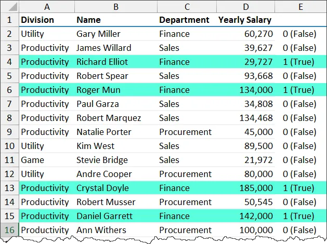Select column D header
The image size is (327, 244).
coord(245,7)
